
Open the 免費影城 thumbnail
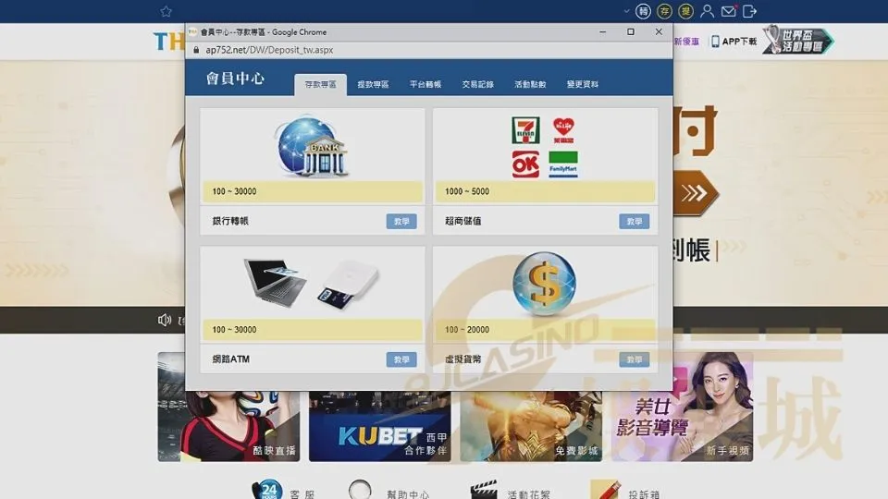[x=531, y=425]
